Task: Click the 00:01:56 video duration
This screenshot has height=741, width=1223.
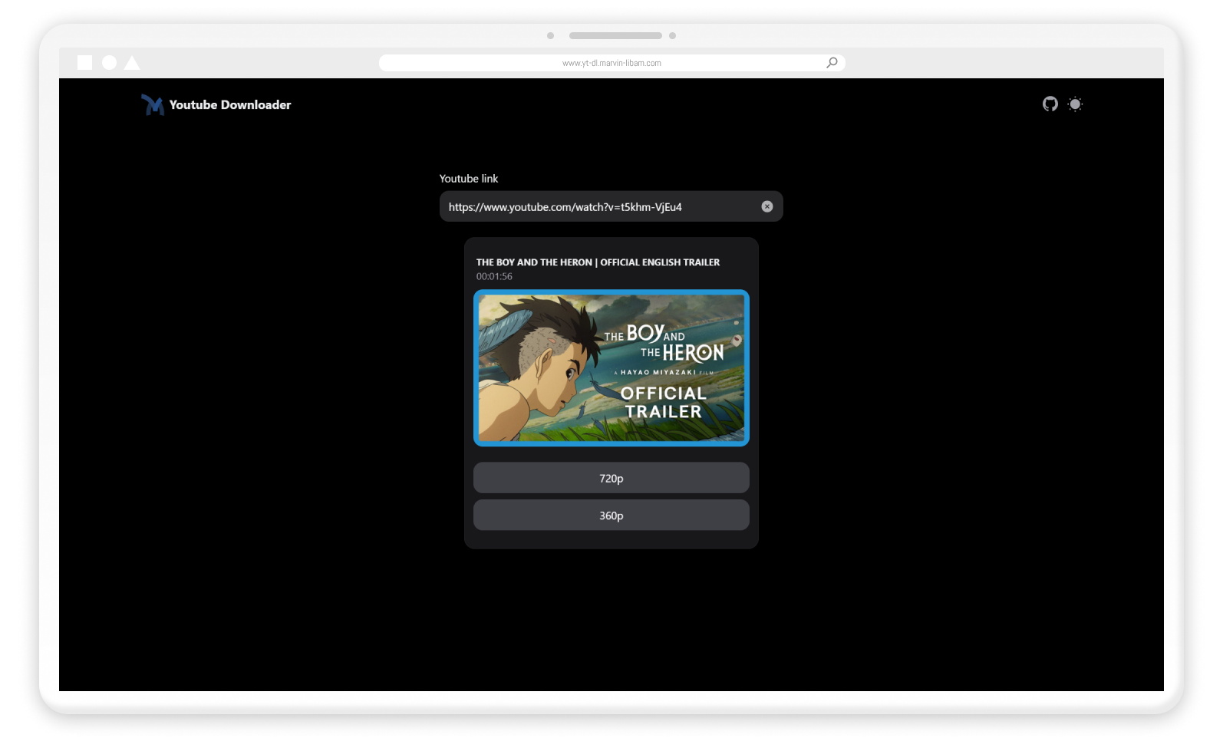Action: pyautogui.click(x=494, y=277)
